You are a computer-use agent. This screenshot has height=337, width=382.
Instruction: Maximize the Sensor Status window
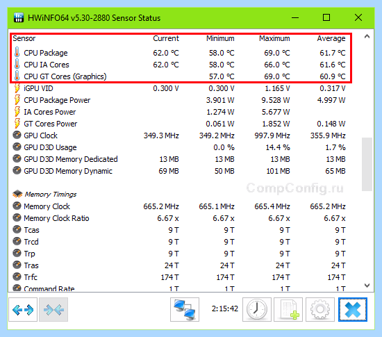point(326,17)
